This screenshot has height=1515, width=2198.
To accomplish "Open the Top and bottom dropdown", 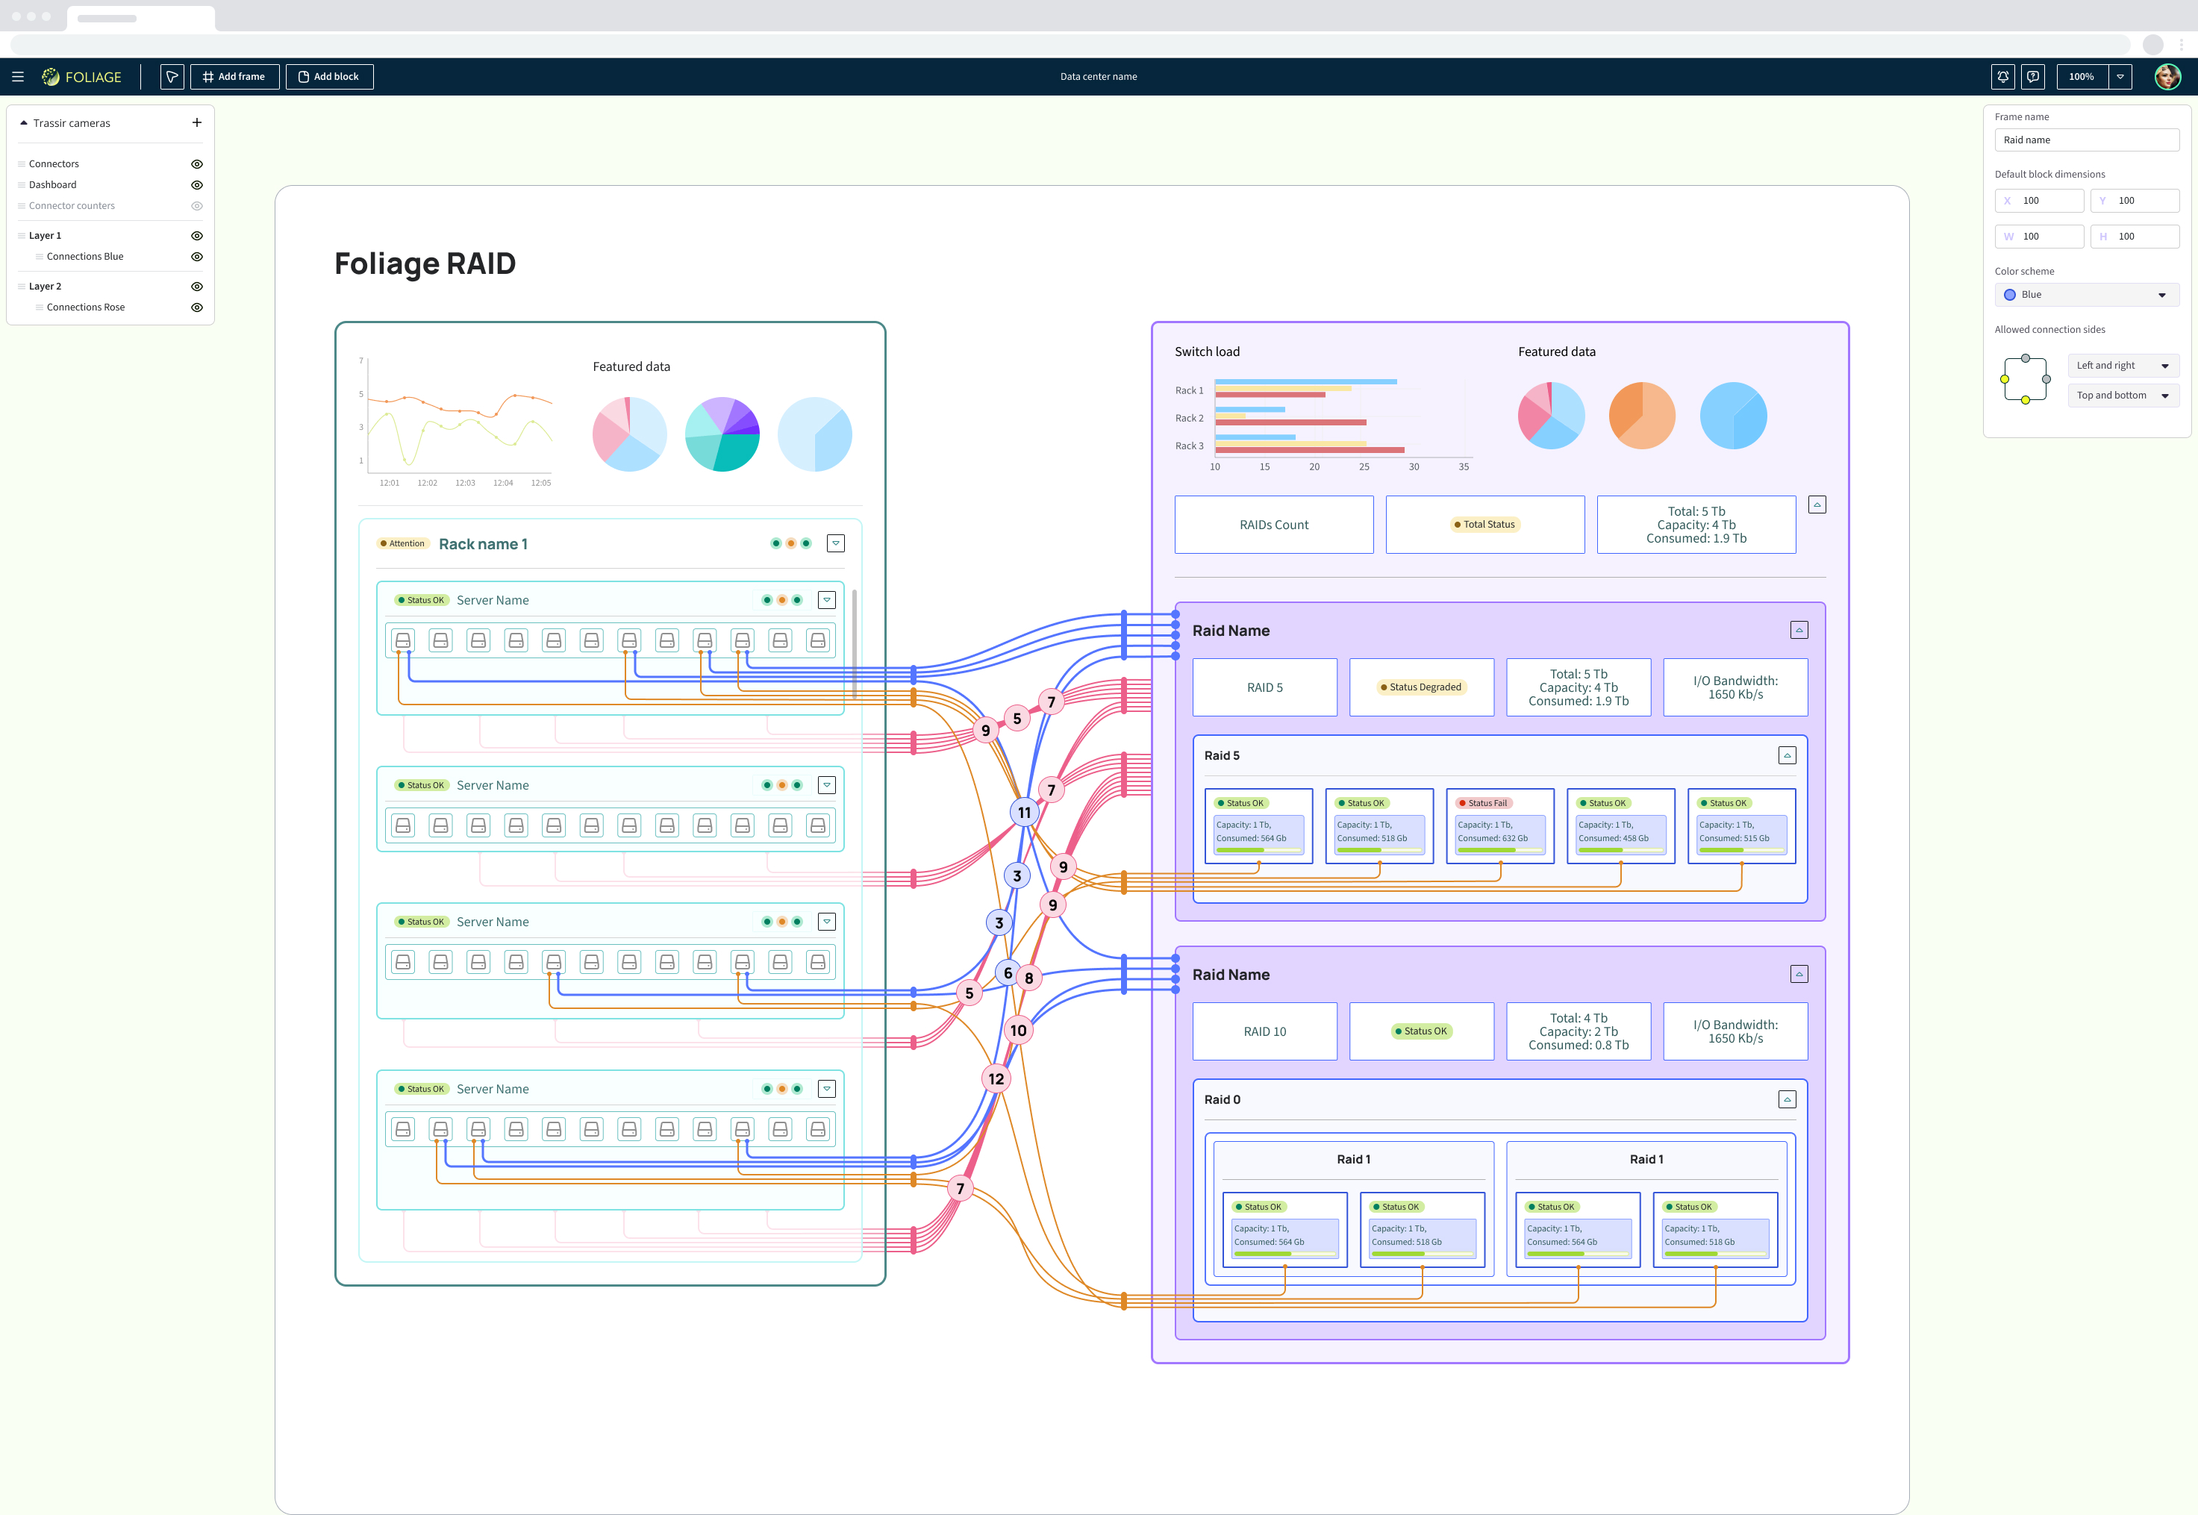I will 2123,395.
